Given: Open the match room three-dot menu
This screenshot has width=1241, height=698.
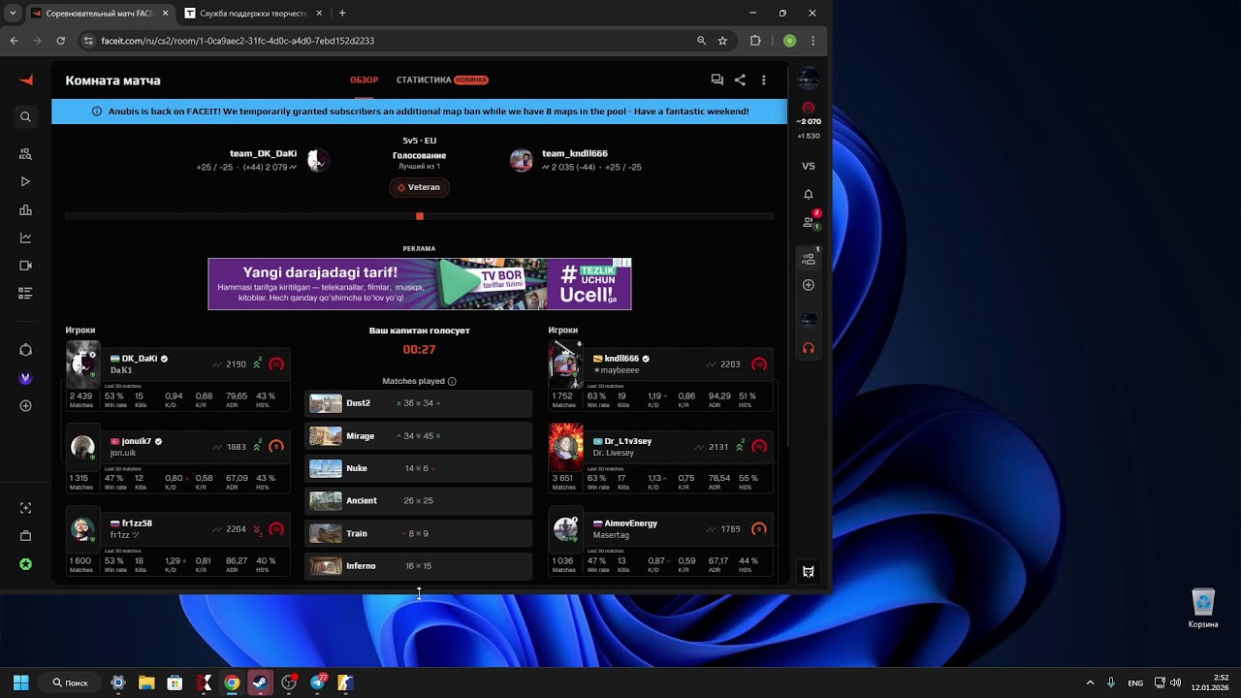Looking at the screenshot, I should (x=764, y=80).
